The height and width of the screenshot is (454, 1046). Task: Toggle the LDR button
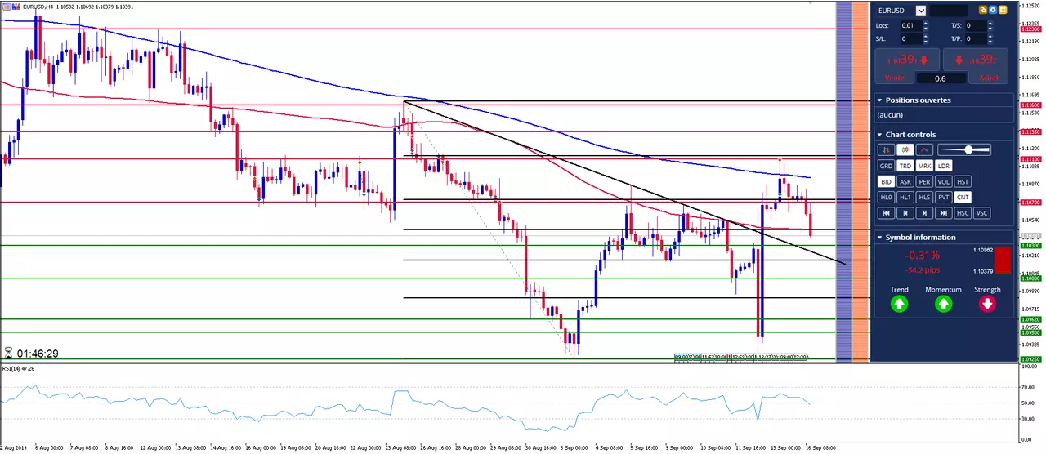943,166
